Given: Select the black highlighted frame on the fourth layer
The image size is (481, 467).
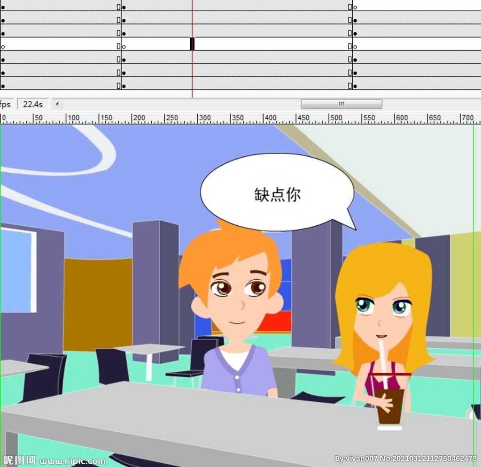Looking at the screenshot, I should (x=192, y=44).
